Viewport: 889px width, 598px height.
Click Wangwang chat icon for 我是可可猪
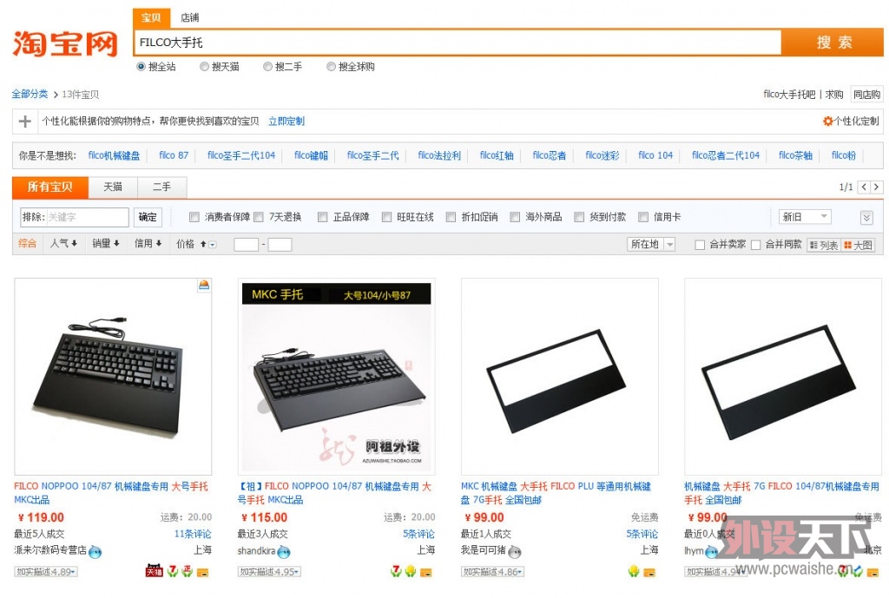(514, 551)
